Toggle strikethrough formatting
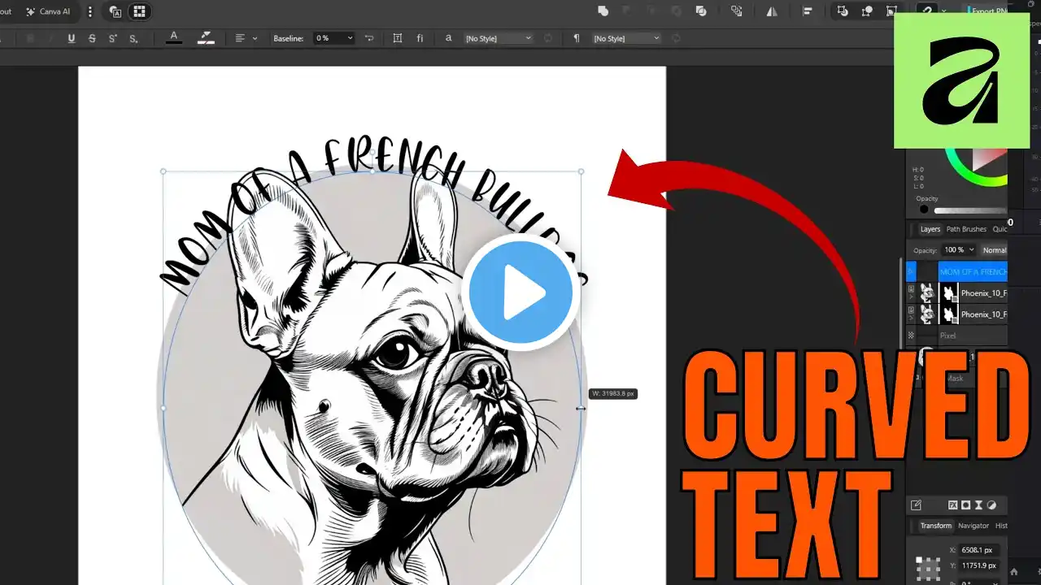The image size is (1041, 585). [x=92, y=38]
